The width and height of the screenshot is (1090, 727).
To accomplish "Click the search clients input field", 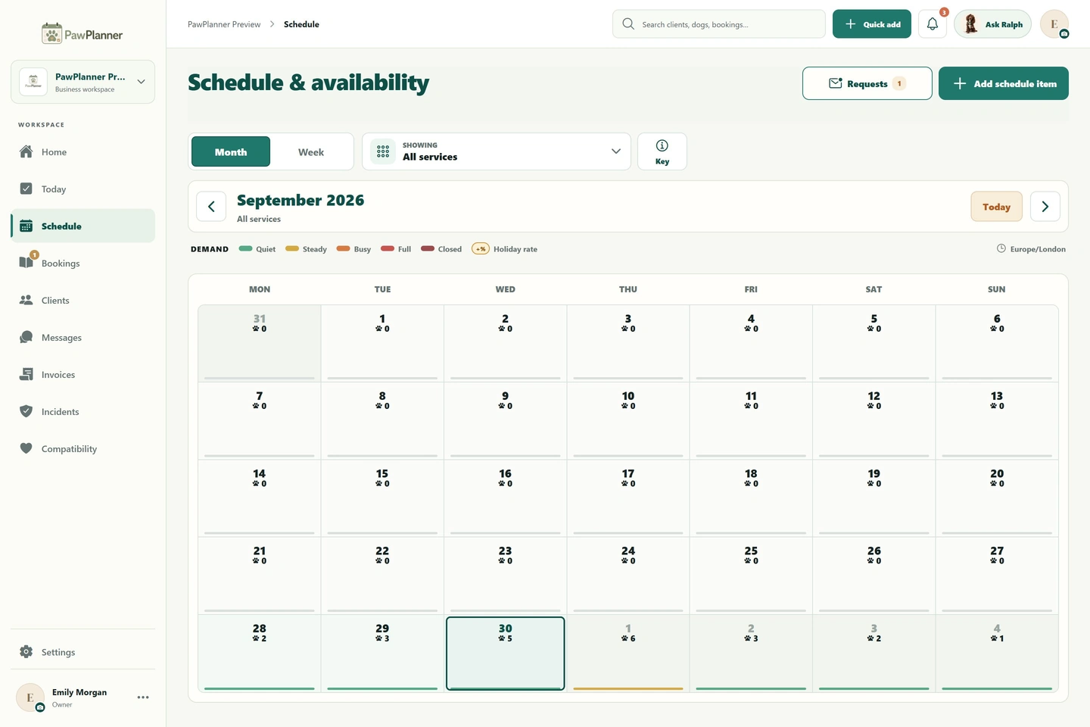I will (x=719, y=24).
